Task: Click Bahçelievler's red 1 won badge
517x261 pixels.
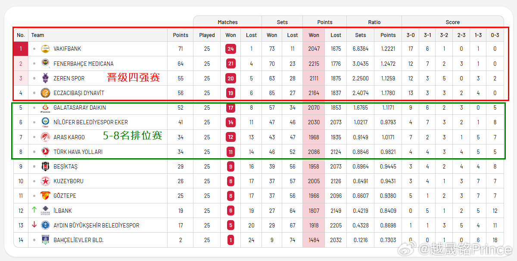Action: click(x=230, y=240)
